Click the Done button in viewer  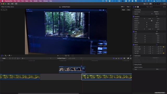point(129,10)
